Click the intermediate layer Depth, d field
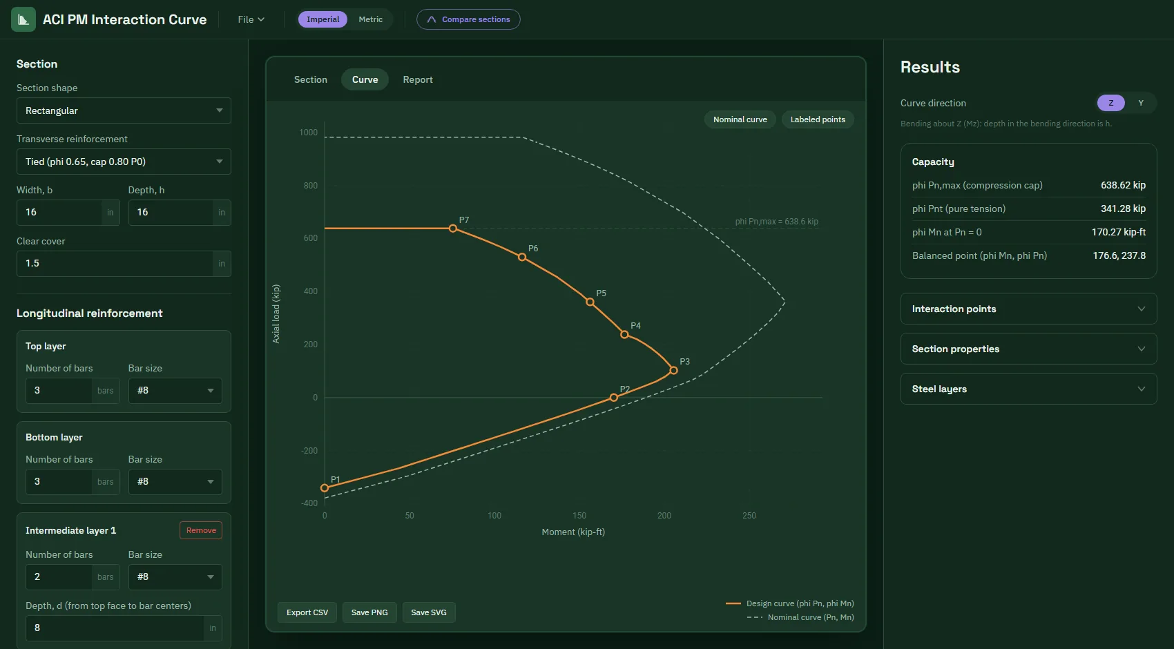The width and height of the screenshot is (1174, 649). click(x=115, y=628)
